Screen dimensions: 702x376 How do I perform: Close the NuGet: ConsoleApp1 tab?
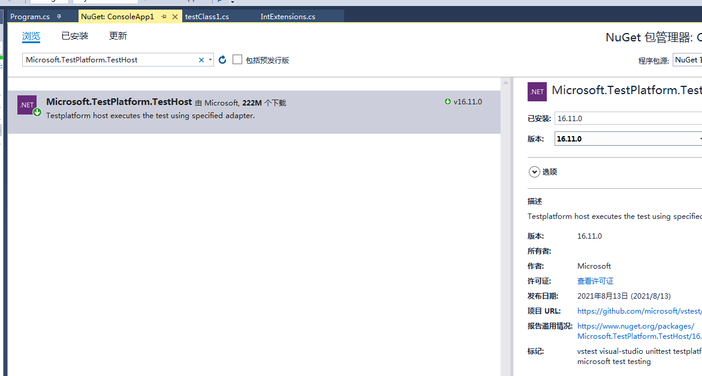point(175,17)
